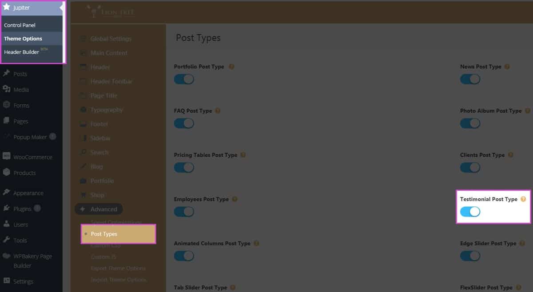Image resolution: width=533 pixels, height=292 pixels.
Task: Toggle Photo Album Post Type switch
Action: pyautogui.click(x=470, y=123)
